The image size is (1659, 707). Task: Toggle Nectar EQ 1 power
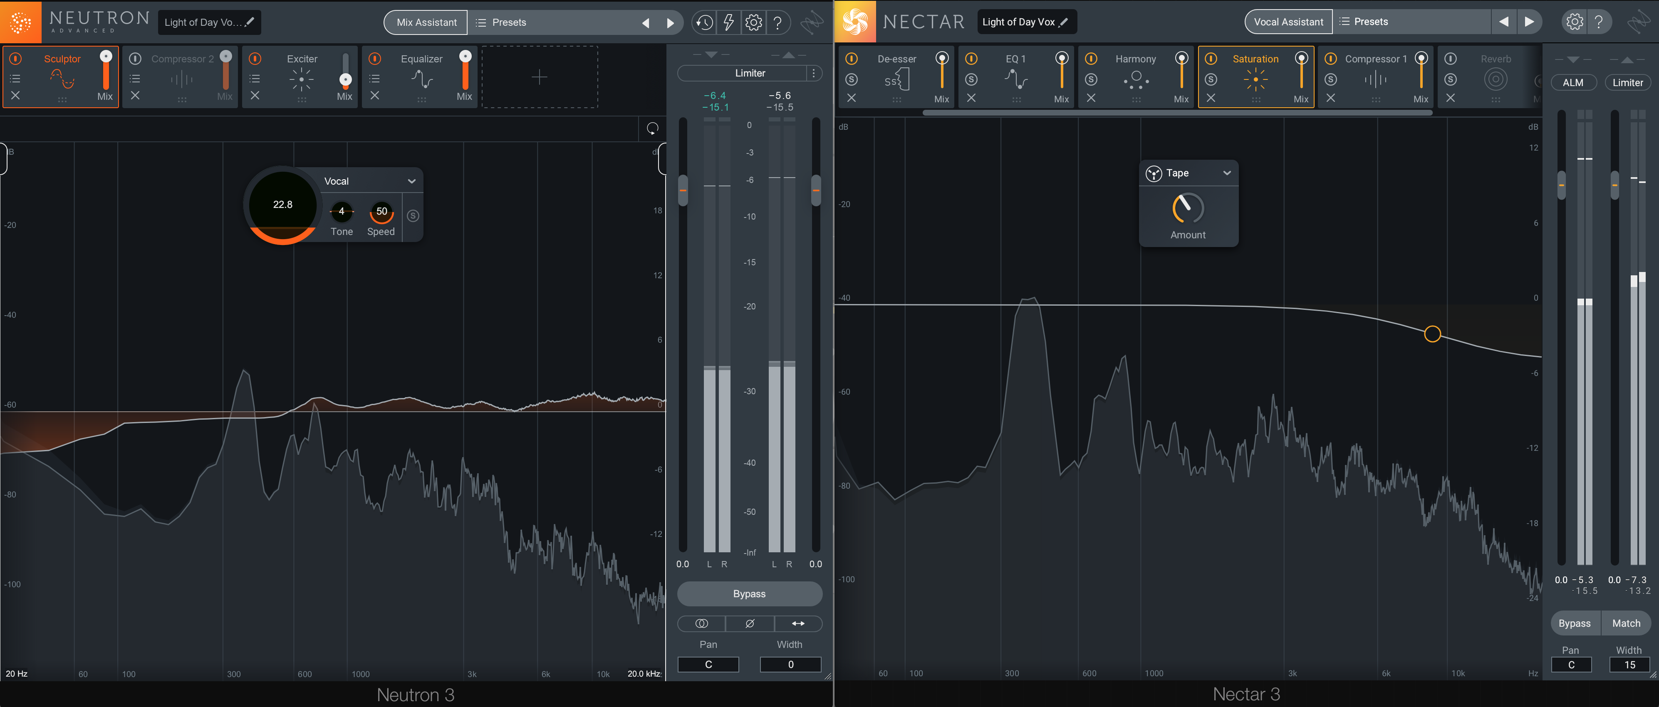coord(971,59)
